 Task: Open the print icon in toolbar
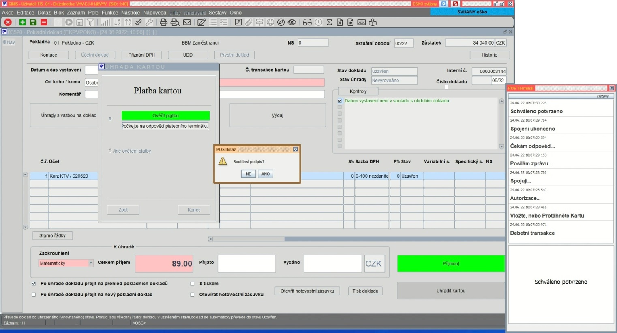163,23
